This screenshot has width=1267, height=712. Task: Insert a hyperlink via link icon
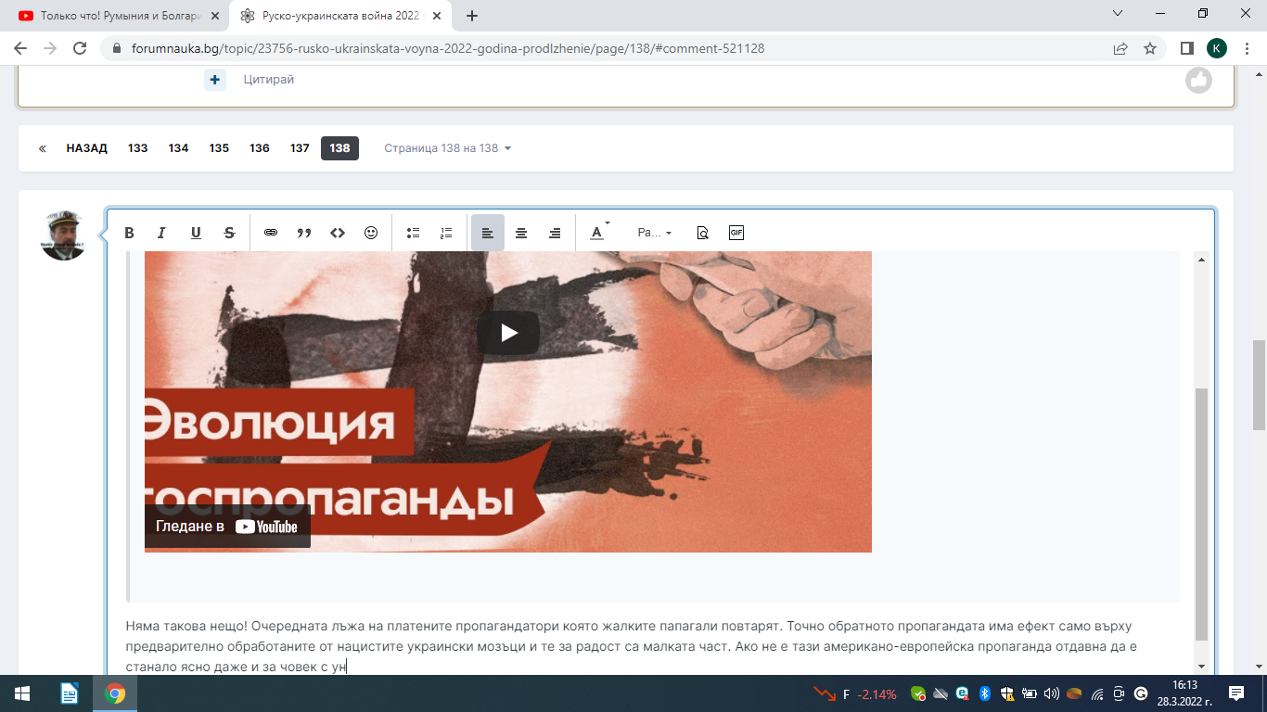pyautogui.click(x=271, y=233)
